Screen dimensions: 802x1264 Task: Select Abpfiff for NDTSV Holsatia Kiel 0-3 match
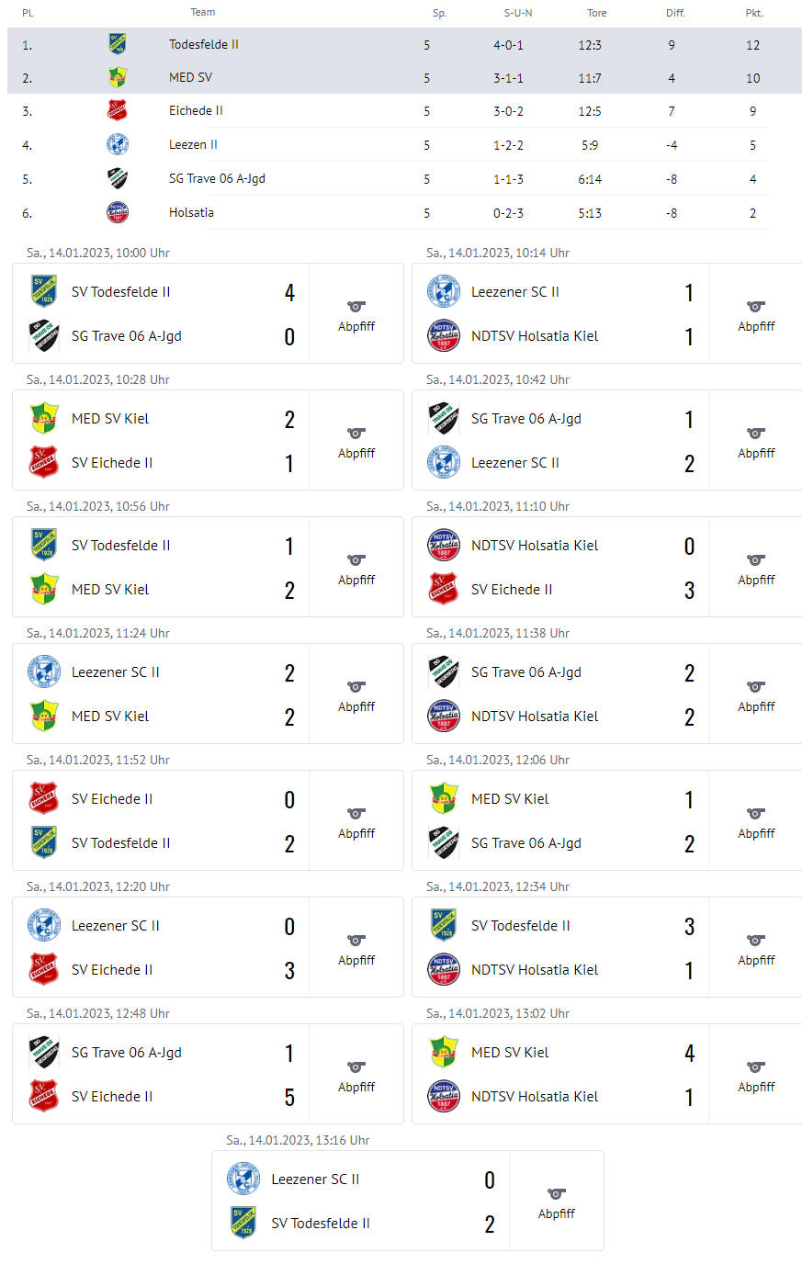[x=756, y=580]
